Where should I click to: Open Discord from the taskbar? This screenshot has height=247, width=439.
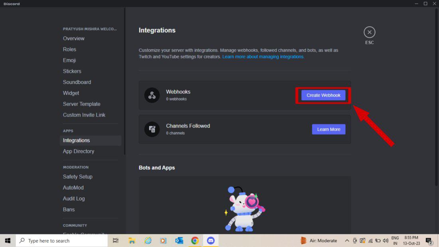211,241
